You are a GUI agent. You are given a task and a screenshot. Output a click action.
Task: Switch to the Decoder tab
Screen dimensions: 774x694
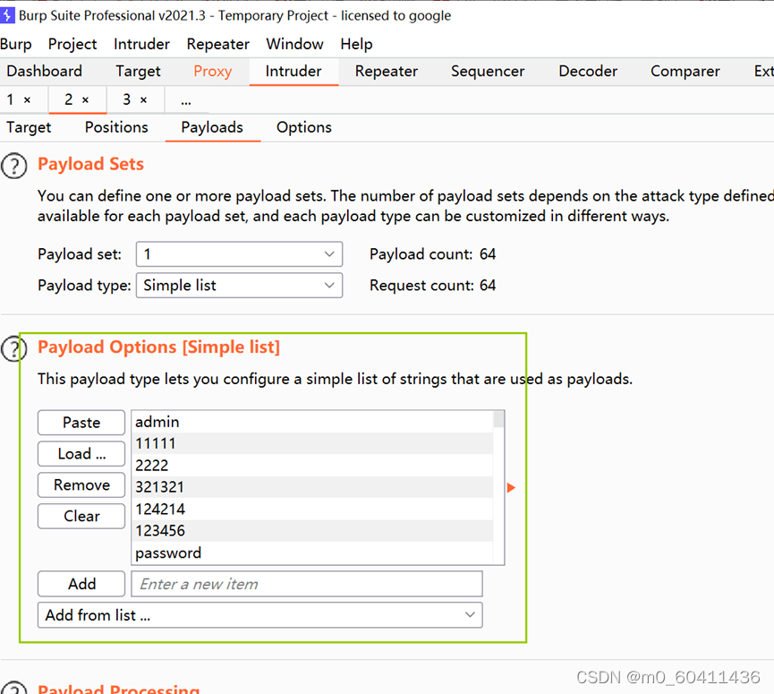pyautogui.click(x=588, y=71)
